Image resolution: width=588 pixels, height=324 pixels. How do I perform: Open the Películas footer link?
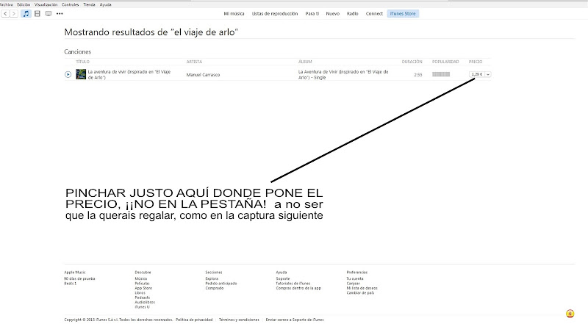pos(142,284)
